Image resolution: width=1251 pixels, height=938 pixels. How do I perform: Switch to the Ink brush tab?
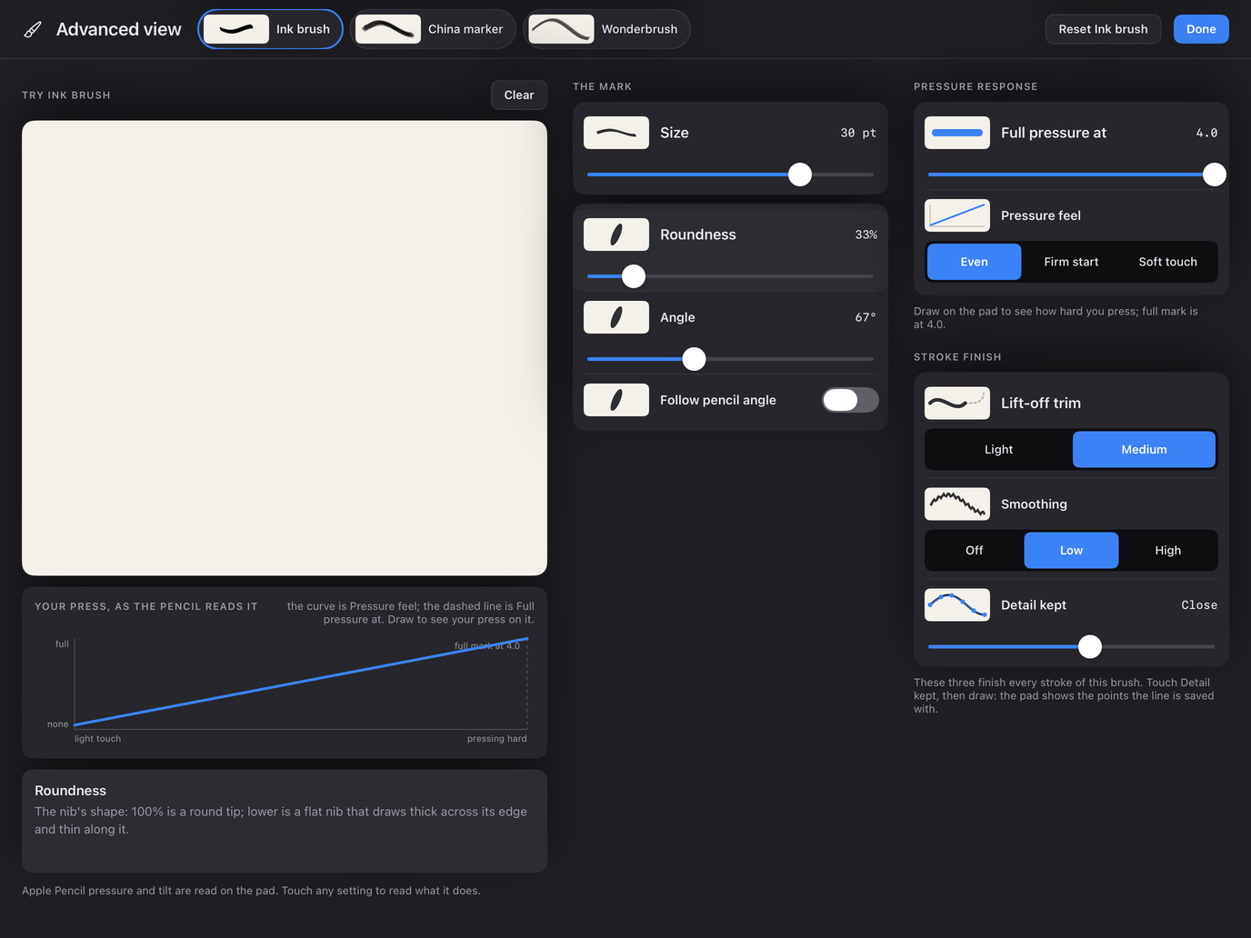tap(270, 29)
